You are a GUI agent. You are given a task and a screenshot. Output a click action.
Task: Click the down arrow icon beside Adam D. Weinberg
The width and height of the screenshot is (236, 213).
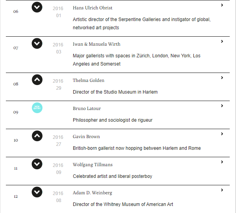tap(37, 192)
